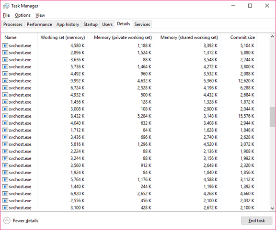
Task: Click the End task button
Action: tap(257, 221)
